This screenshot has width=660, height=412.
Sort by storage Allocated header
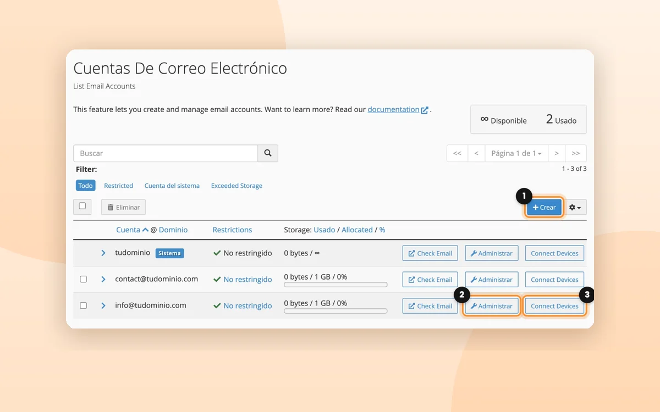pos(357,230)
